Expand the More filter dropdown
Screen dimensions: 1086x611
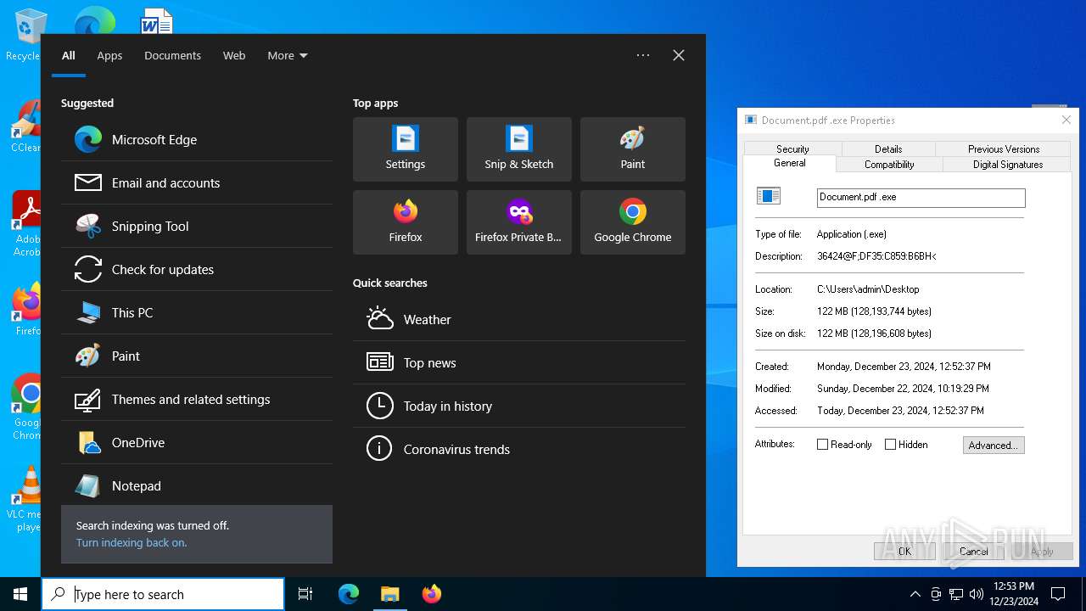tap(288, 55)
